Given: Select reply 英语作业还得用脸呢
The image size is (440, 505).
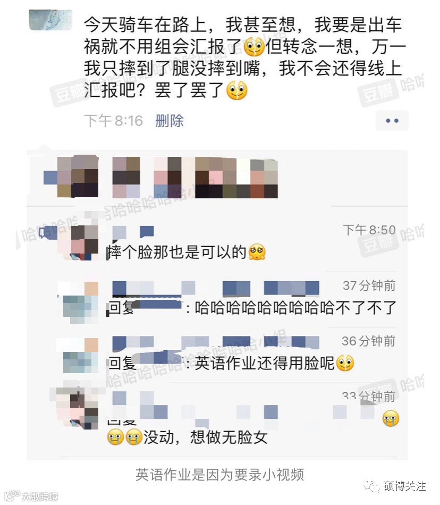Looking at the screenshot, I should [x=265, y=364].
